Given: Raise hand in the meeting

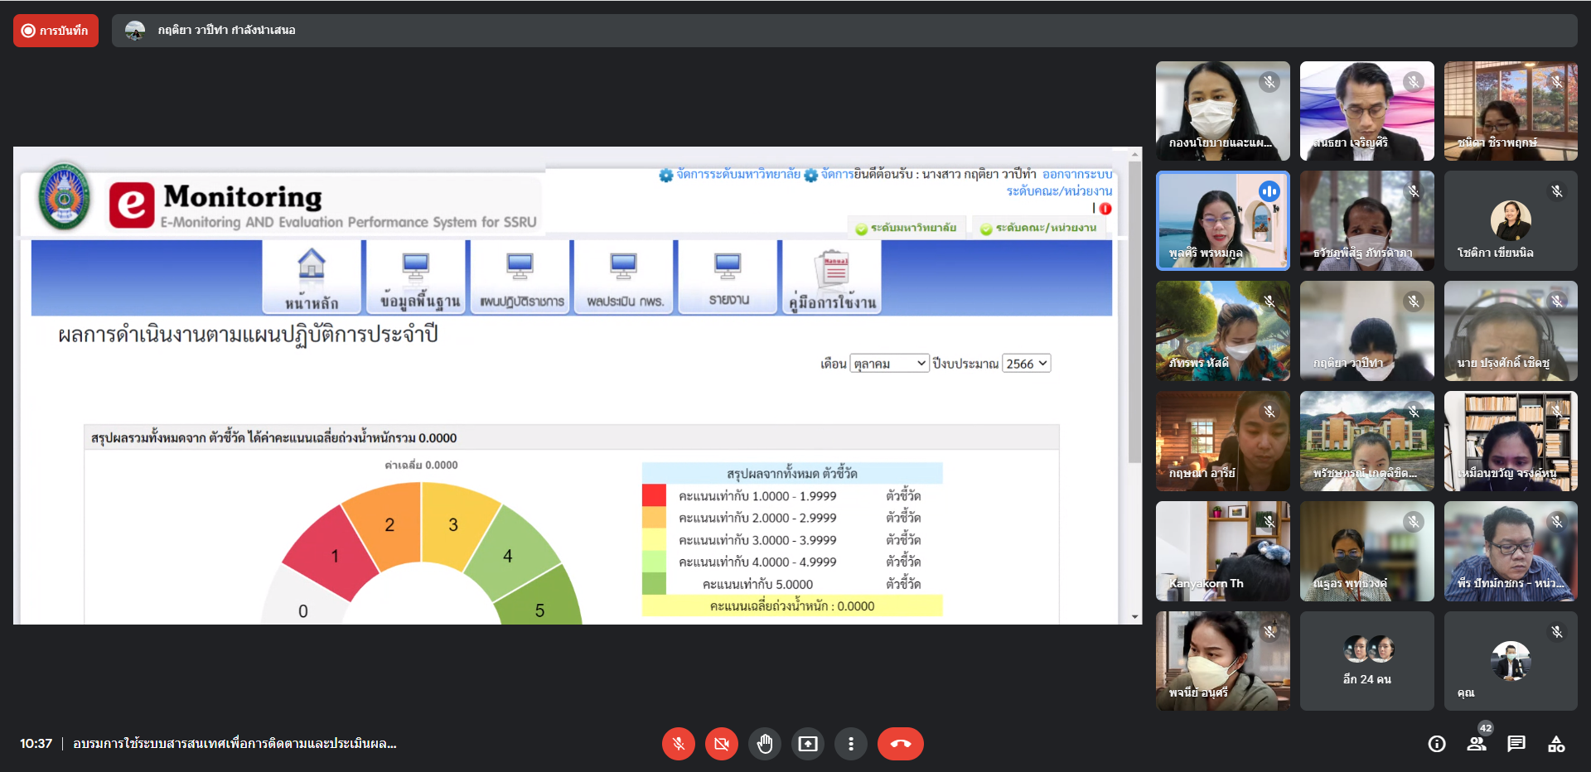Looking at the screenshot, I should [x=765, y=744].
